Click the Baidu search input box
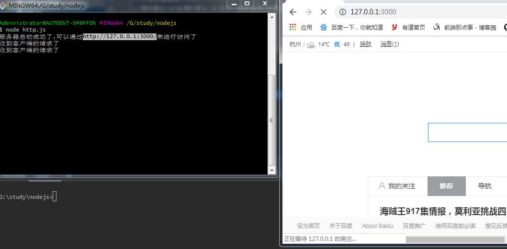507x249 pixels. click(x=468, y=132)
